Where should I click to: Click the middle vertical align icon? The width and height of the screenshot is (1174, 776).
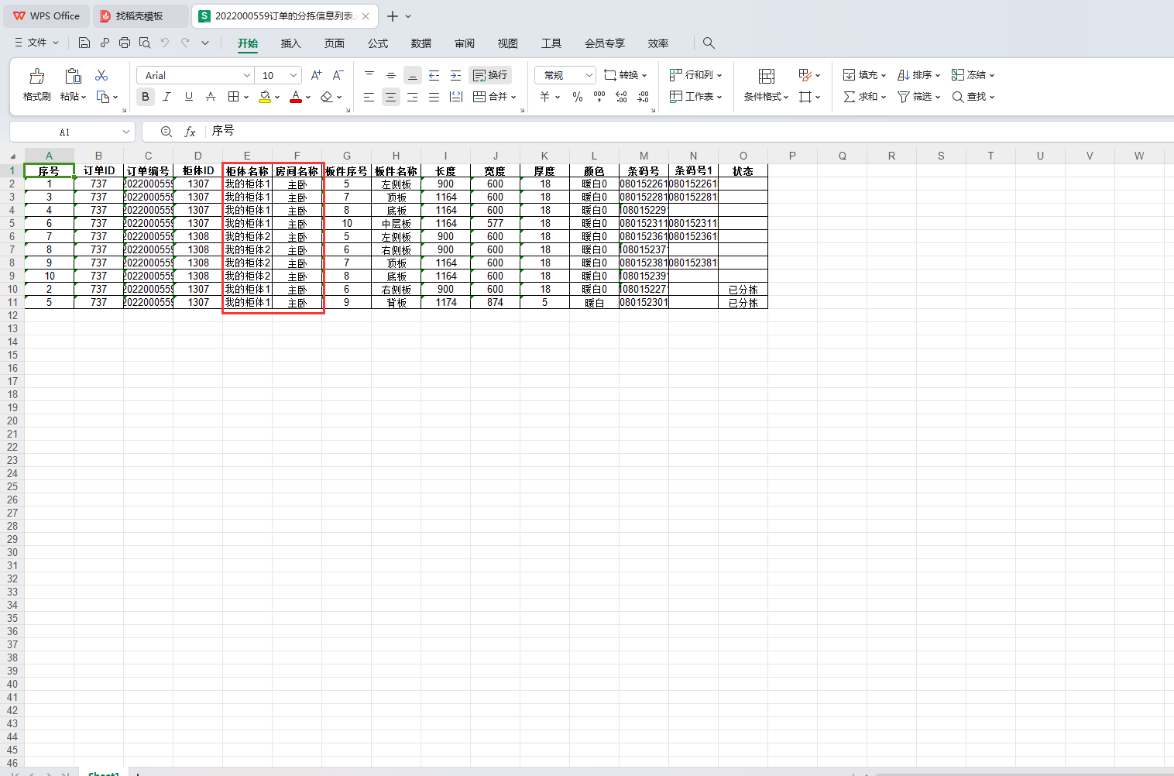click(x=391, y=75)
